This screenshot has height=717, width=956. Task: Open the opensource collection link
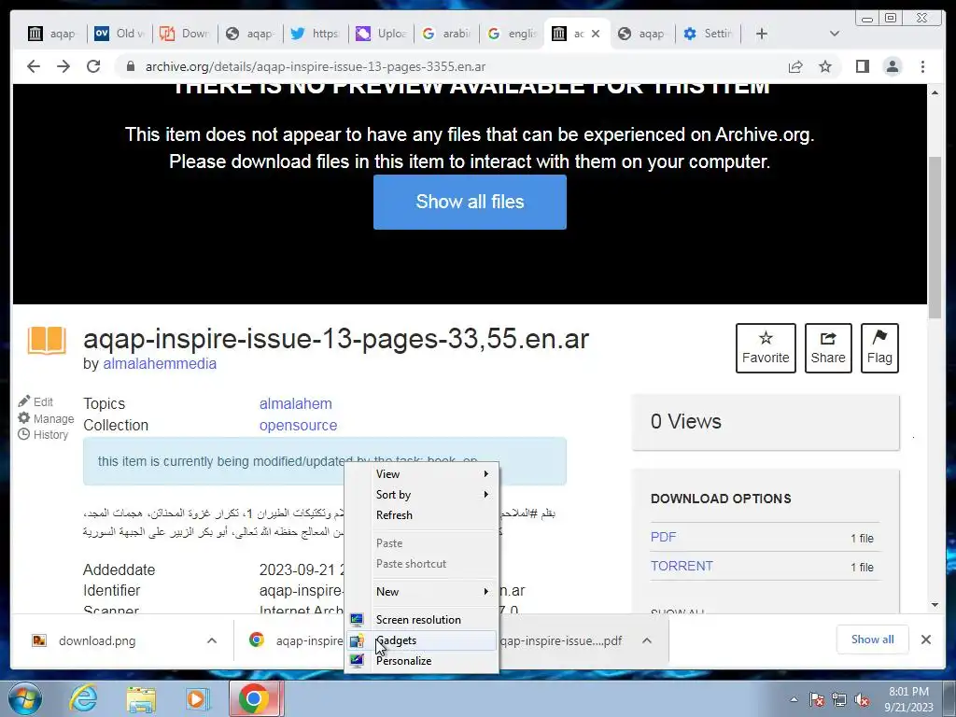point(298,425)
